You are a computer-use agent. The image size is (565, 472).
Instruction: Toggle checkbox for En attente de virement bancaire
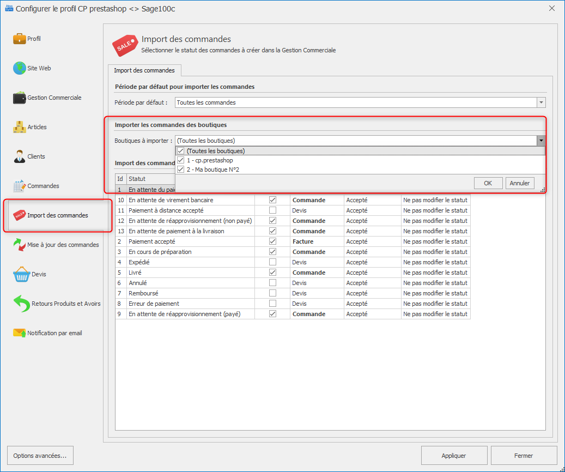(273, 200)
